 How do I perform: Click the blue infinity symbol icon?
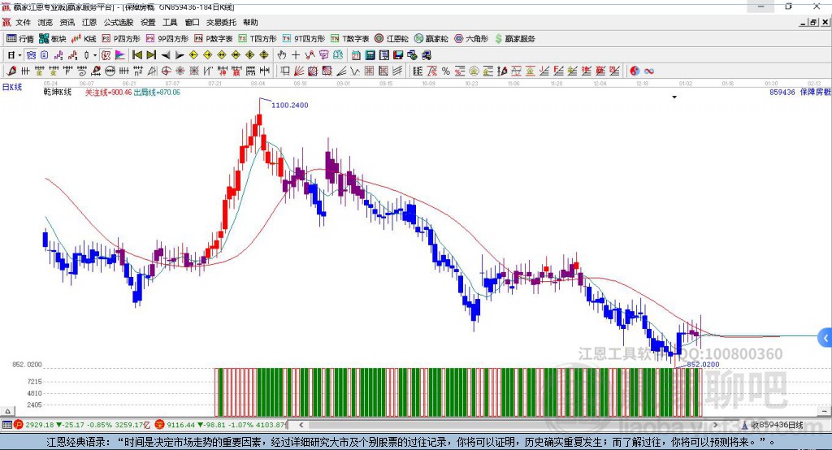[649, 71]
